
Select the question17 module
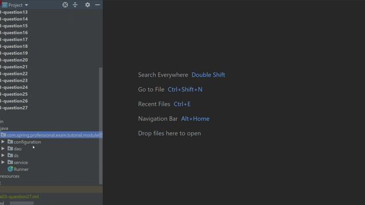[x=14, y=39]
